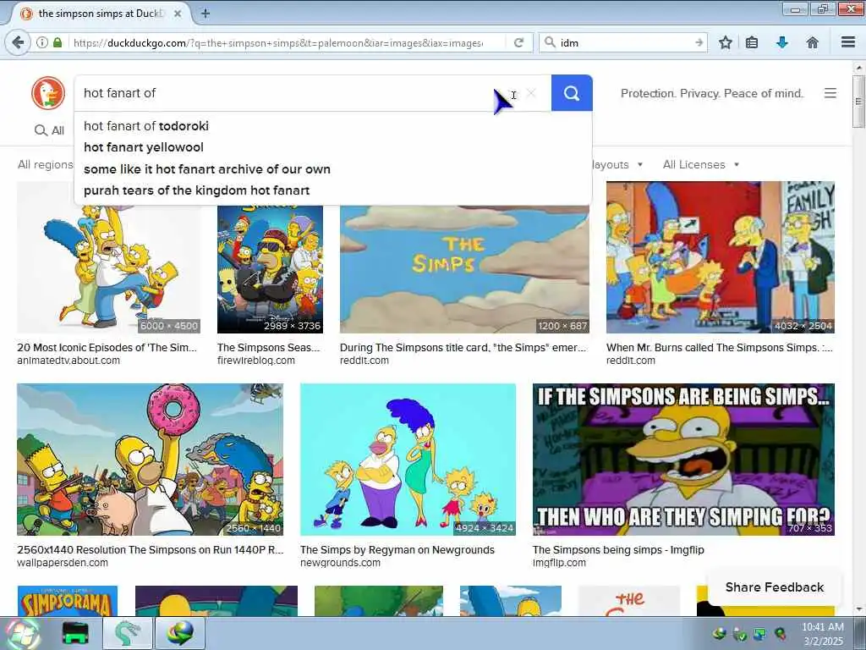Submit search with blue magnifier button
The height and width of the screenshot is (650, 866).
pyautogui.click(x=572, y=93)
